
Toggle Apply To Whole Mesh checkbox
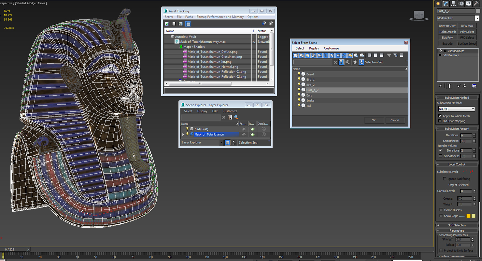pos(440,116)
